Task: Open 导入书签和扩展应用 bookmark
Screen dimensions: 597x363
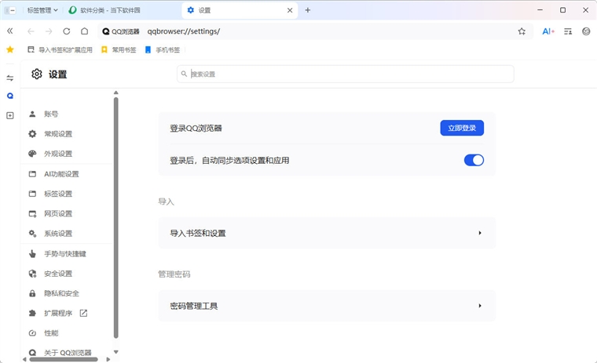Action: 60,50
